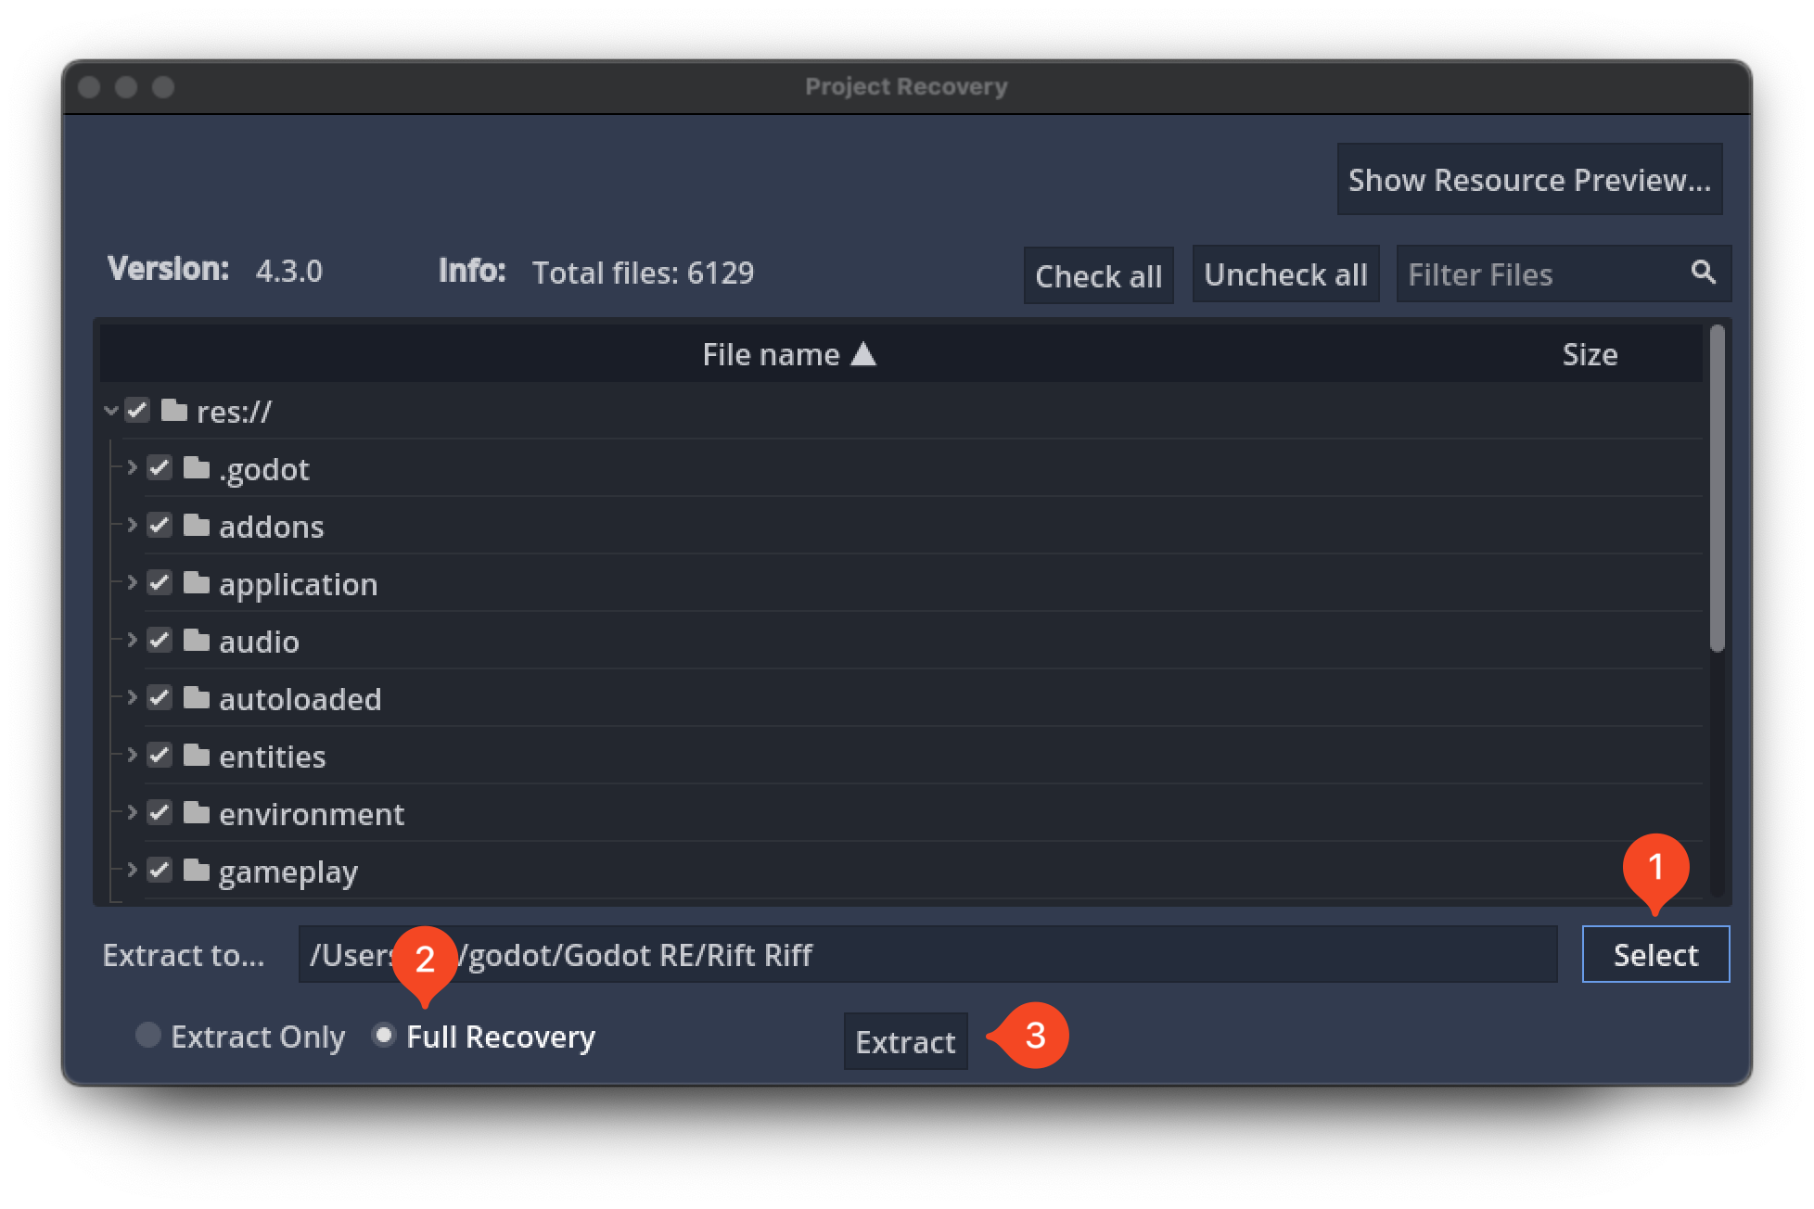This screenshot has height=1209, width=1814.
Task: Toggle the res:// root checkbox
Action: pos(139,413)
